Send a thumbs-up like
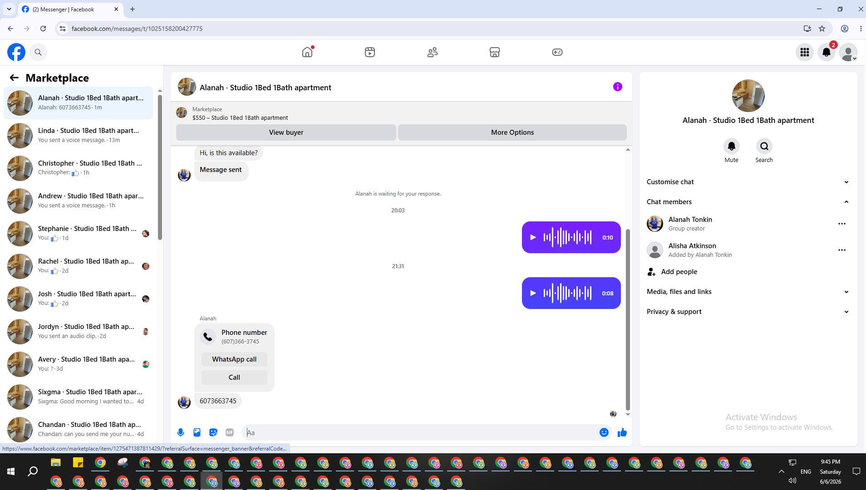866x490 pixels. click(622, 432)
